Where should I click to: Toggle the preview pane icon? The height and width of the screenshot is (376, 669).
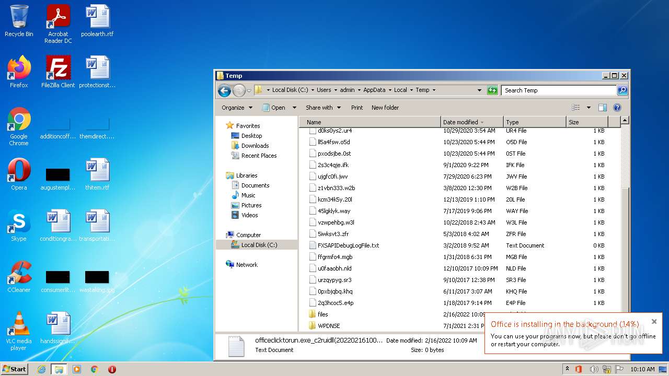(602, 108)
